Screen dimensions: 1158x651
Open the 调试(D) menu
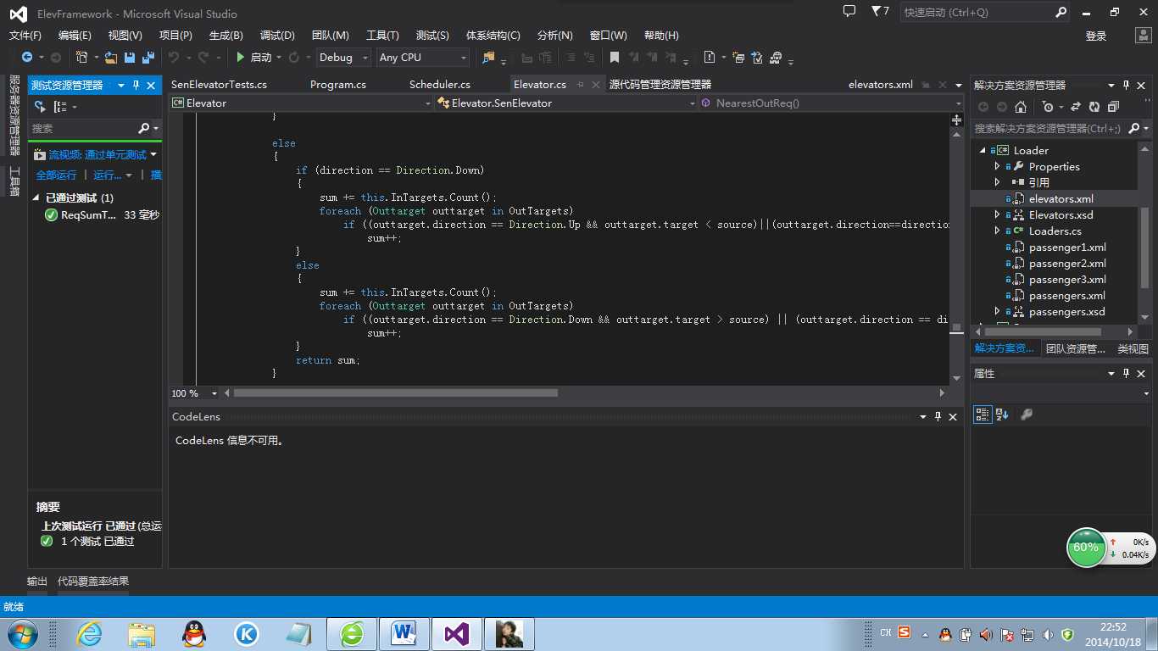click(277, 36)
